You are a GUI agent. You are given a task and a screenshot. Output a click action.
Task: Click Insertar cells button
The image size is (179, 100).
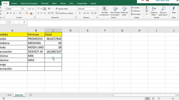135,7
